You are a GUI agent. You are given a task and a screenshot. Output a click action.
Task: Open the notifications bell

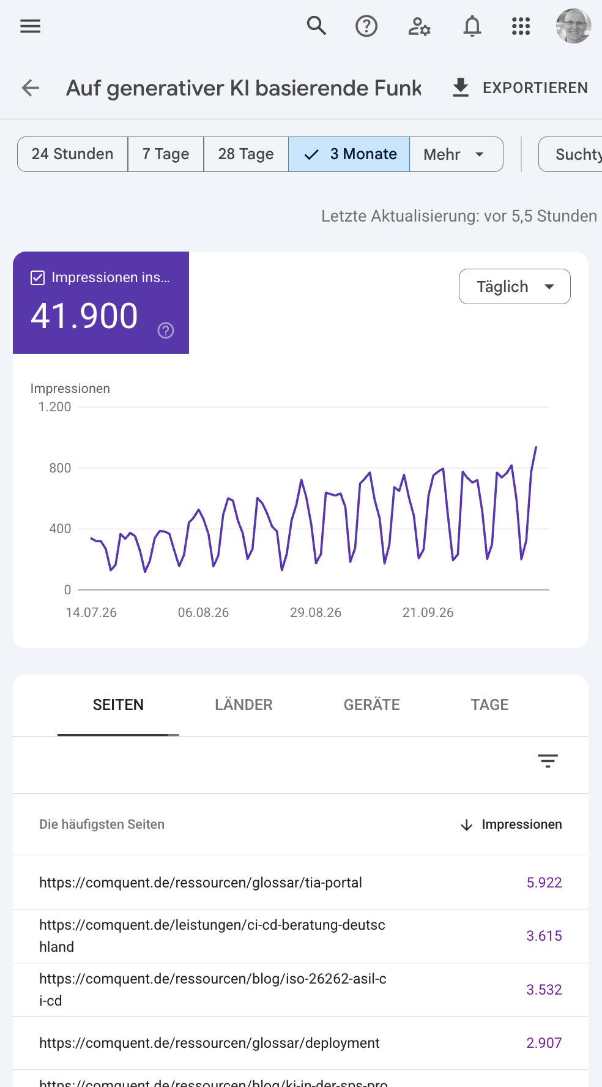pos(472,26)
